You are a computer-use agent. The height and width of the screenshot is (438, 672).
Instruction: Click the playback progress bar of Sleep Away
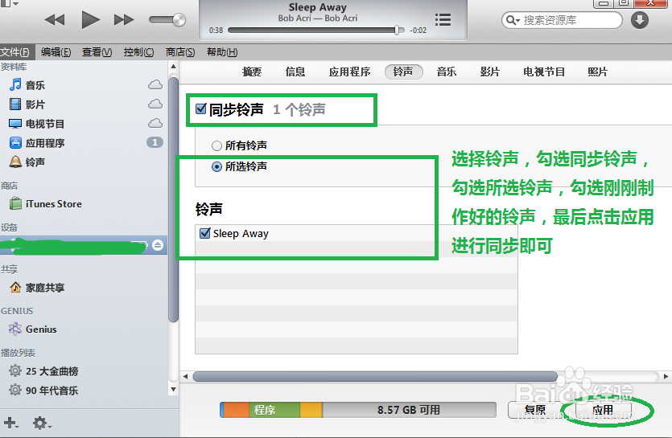(315, 30)
